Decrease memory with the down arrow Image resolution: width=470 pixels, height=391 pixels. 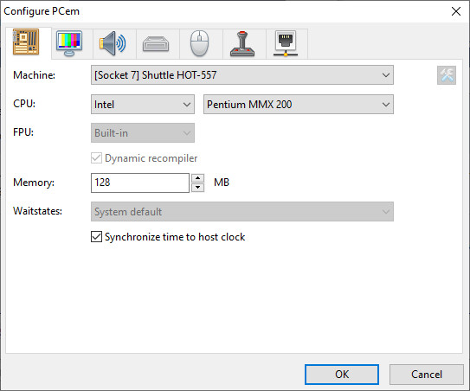198,188
